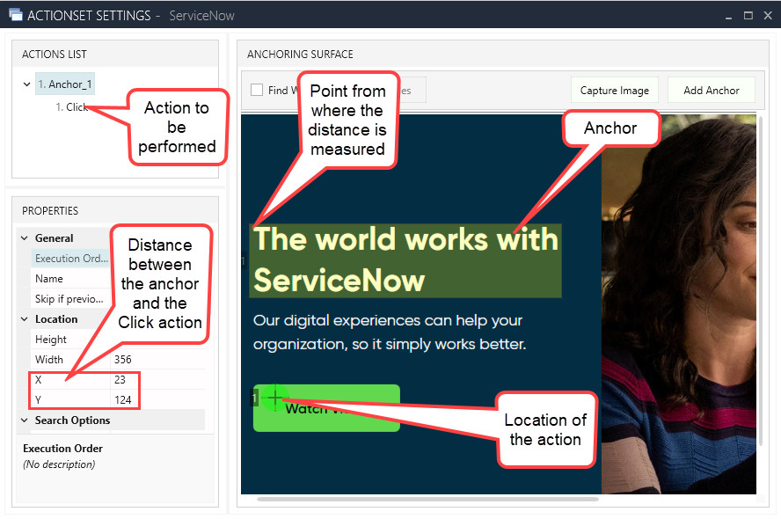Select the Height property label
The image size is (781, 519).
[51, 340]
